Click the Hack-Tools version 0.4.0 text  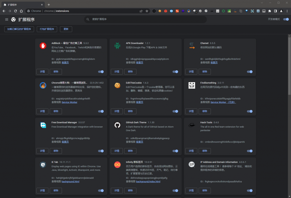216,122
